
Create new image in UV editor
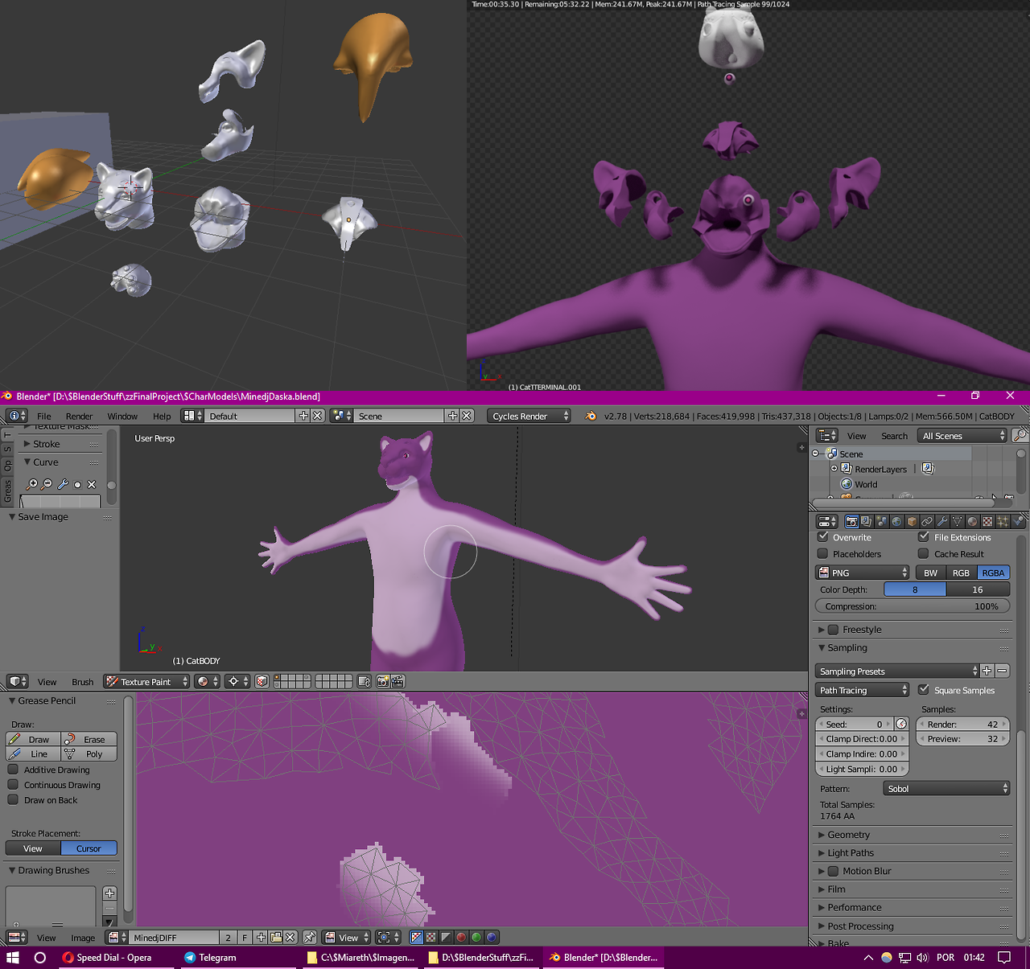pos(261,937)
